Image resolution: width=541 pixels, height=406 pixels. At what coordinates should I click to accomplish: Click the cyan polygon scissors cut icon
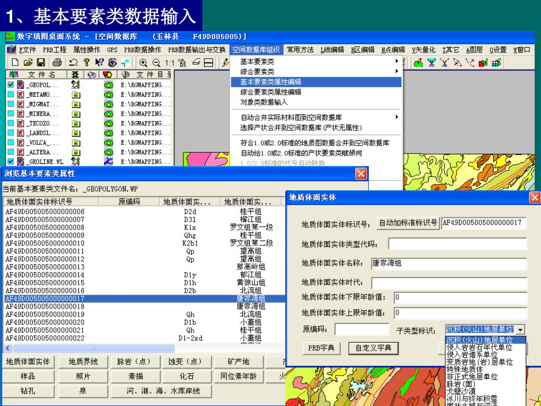pos(431,62)
